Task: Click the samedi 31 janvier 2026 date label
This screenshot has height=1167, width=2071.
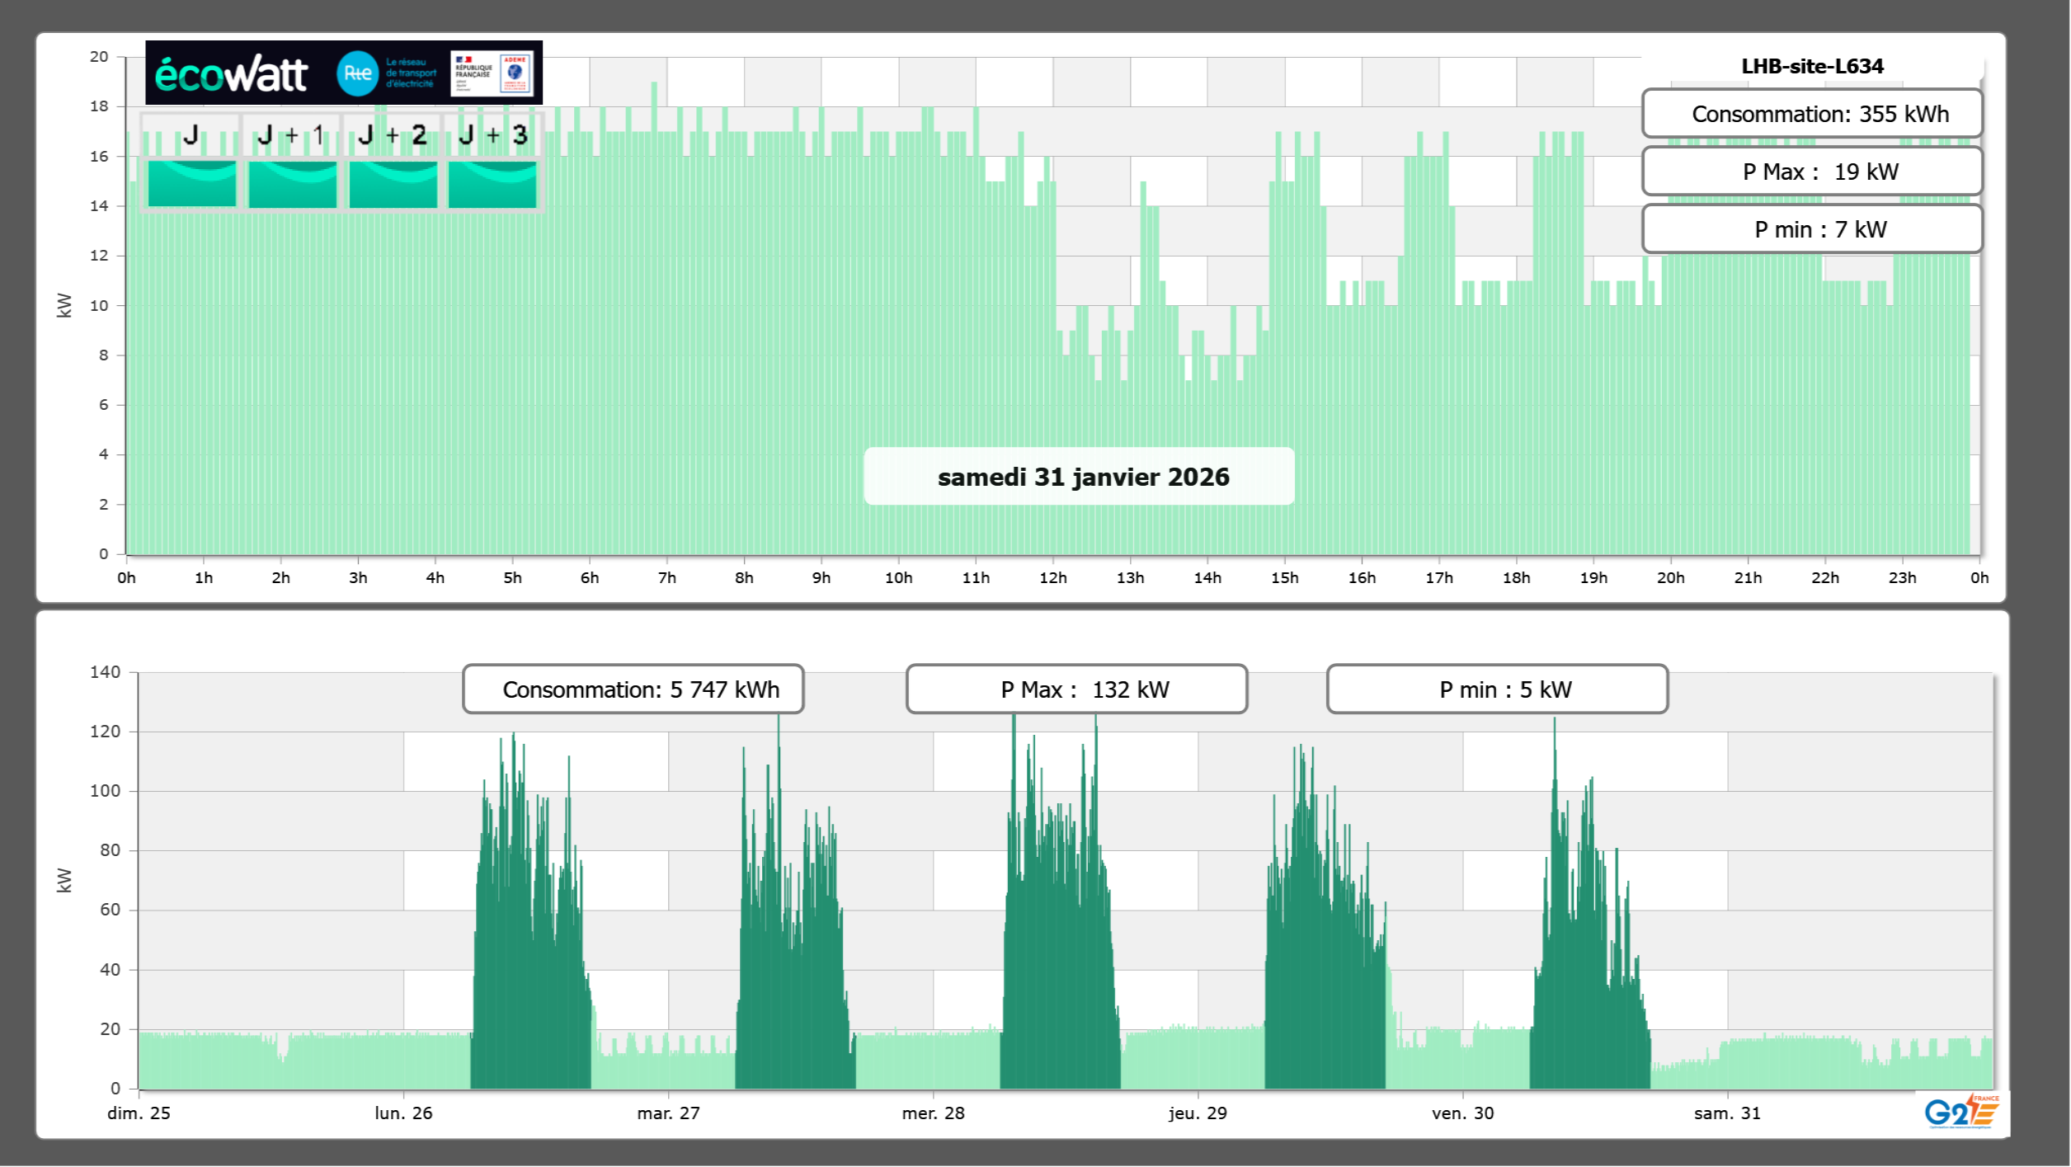Action: click(1082, 477)
